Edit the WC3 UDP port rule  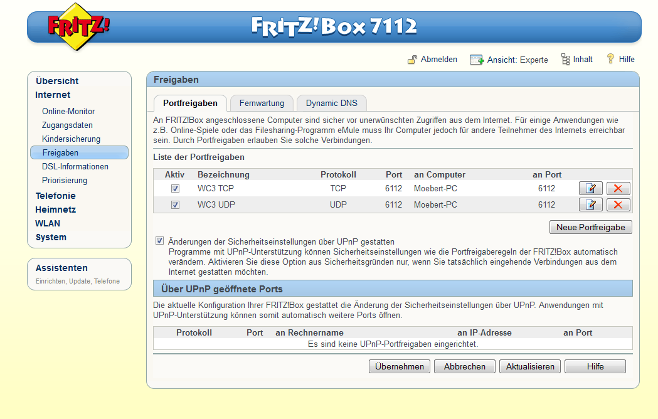click(x=590, y=205)
